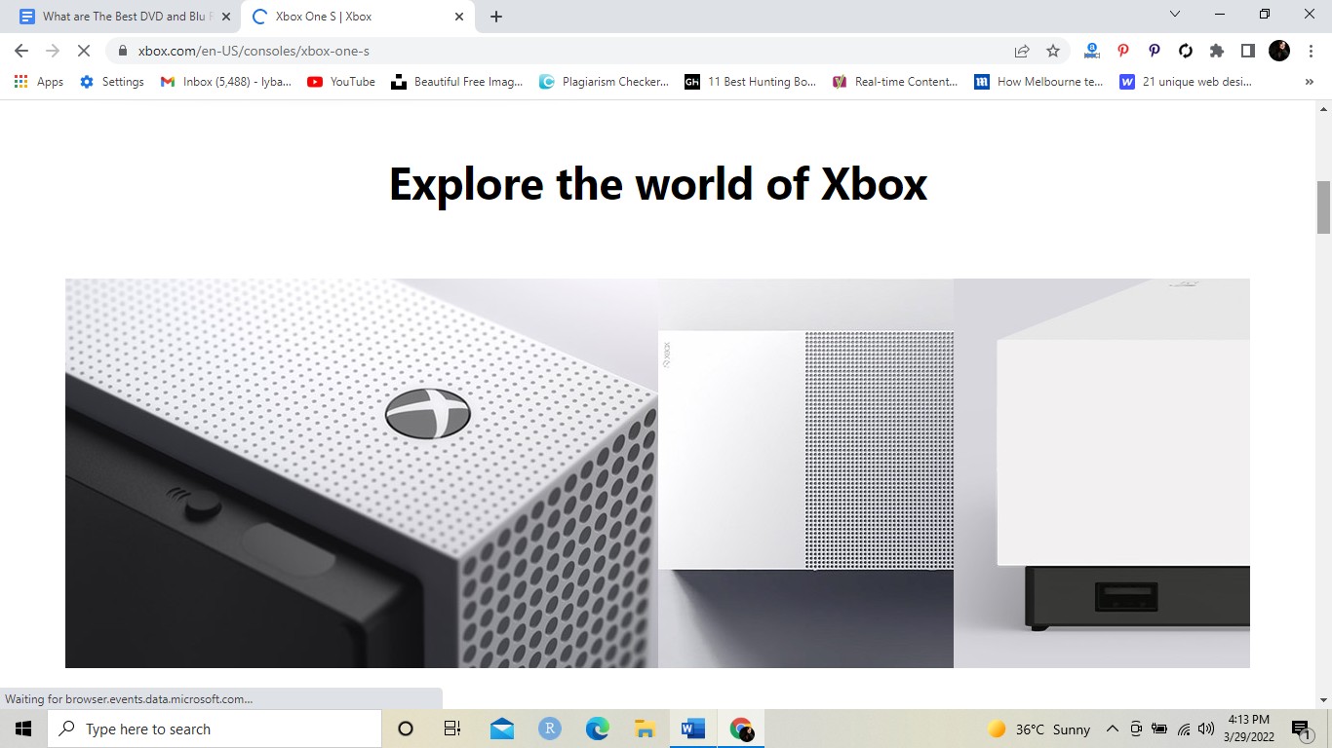Open the tab search dropdown arrow
The width and height of the screenshot is (1332, 748).
coord(1175,14)
